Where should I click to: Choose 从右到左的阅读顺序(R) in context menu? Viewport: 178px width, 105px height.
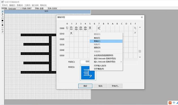pyautogui.click(x=106, y=55)
